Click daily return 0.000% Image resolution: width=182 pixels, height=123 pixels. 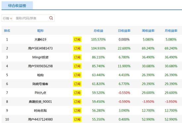pyautogui.click(x=124, y=40)
